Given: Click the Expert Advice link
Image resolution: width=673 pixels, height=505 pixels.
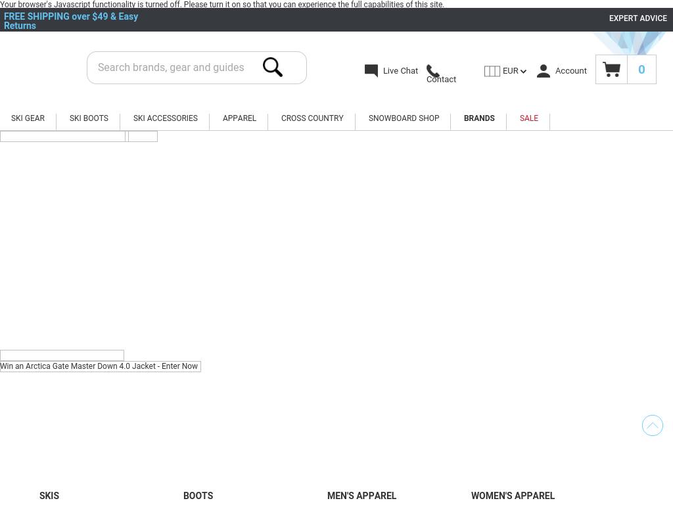Looking at the screenshot, I should (x=638, y=18).
